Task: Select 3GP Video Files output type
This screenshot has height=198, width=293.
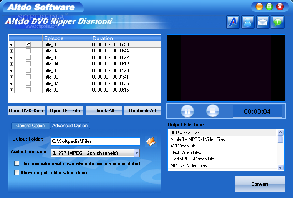Action: coord(222,133)
